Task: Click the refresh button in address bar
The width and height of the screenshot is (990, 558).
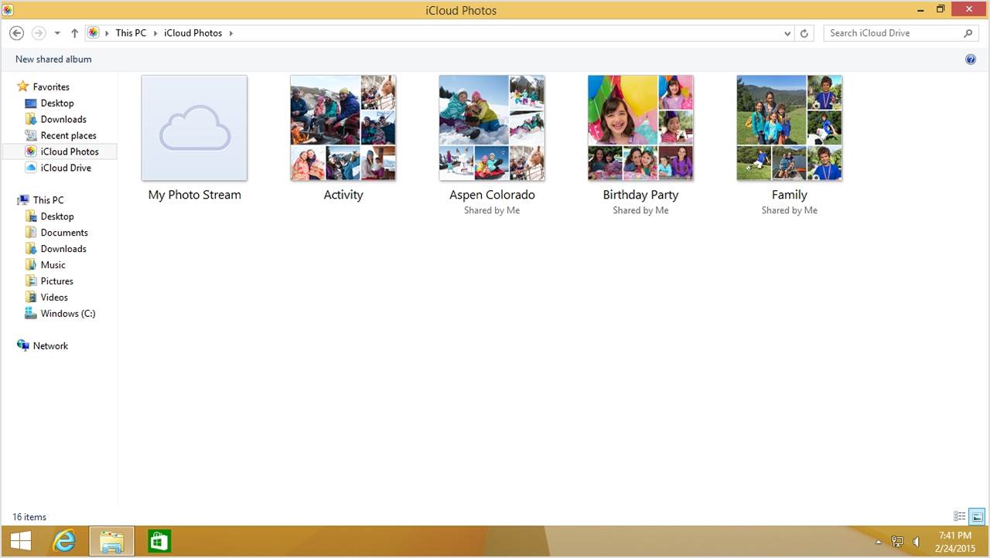Action: 804,33
